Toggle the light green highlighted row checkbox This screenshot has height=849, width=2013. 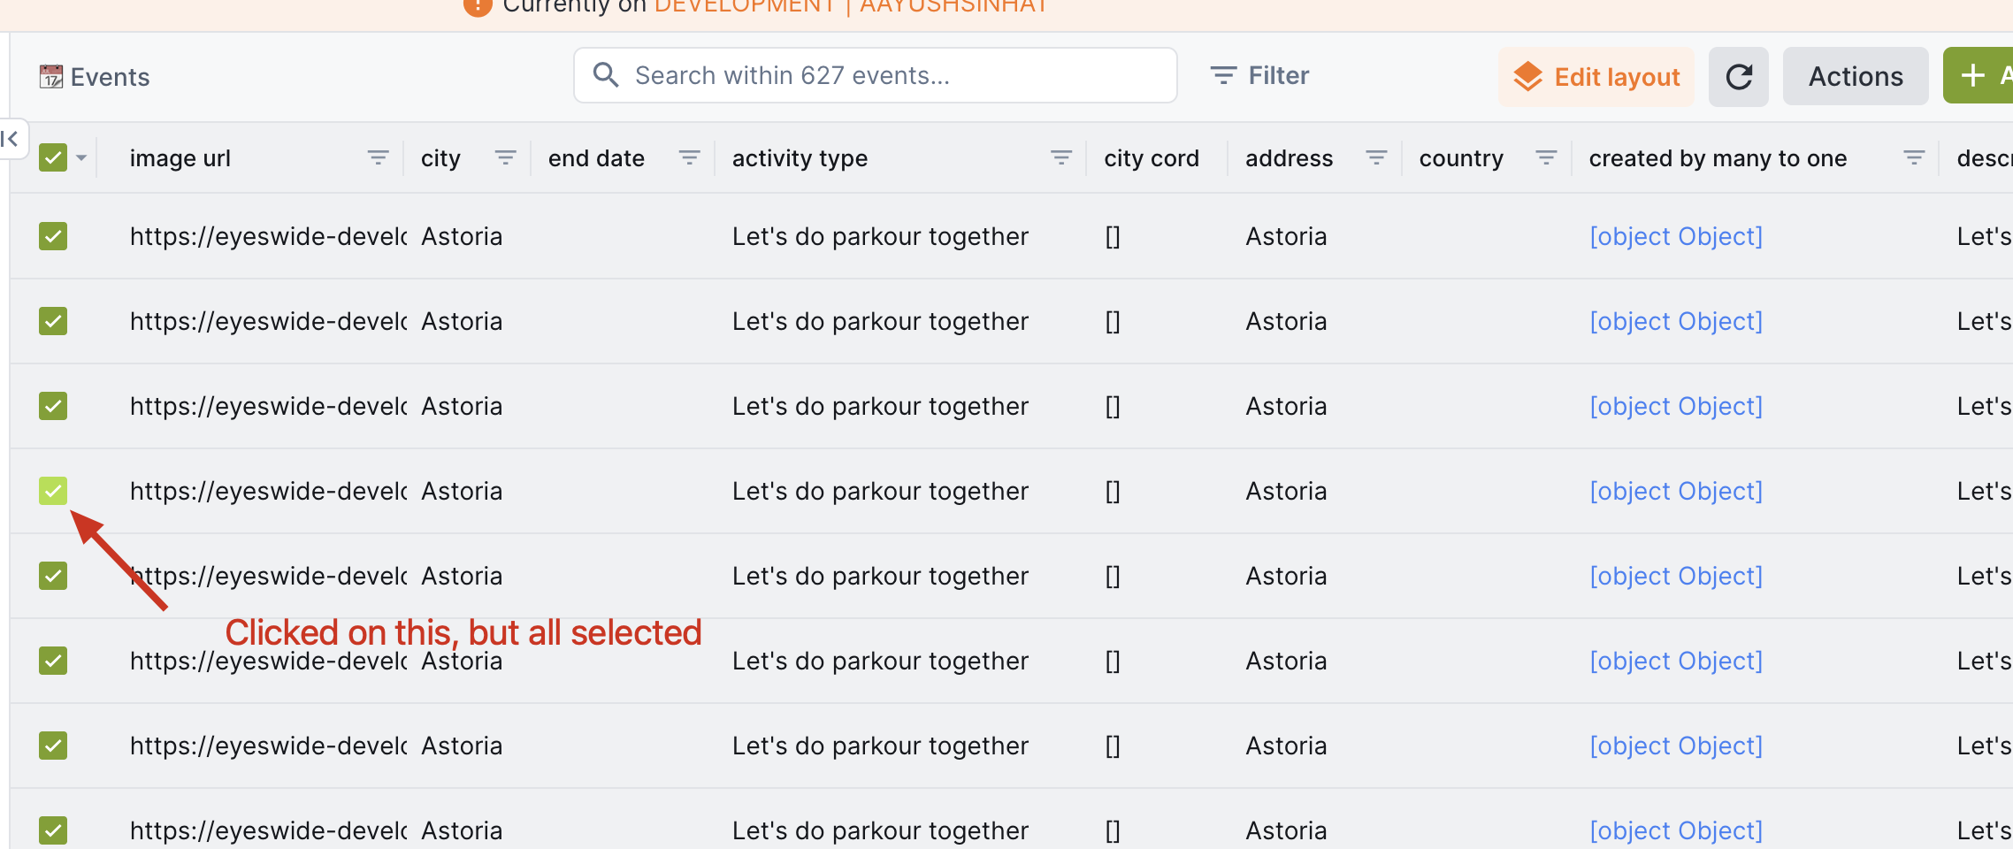53,491
